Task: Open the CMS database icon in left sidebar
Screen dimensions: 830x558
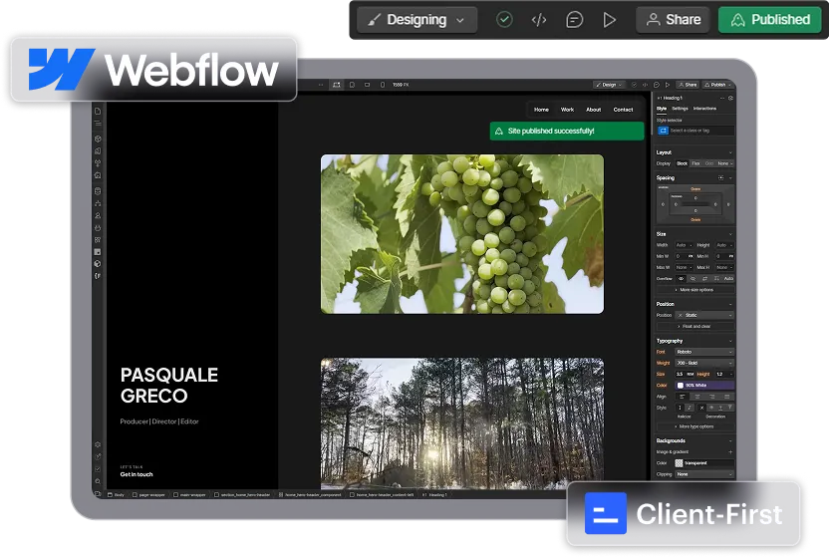Action: pyautogui.click(x=98, y=191)
